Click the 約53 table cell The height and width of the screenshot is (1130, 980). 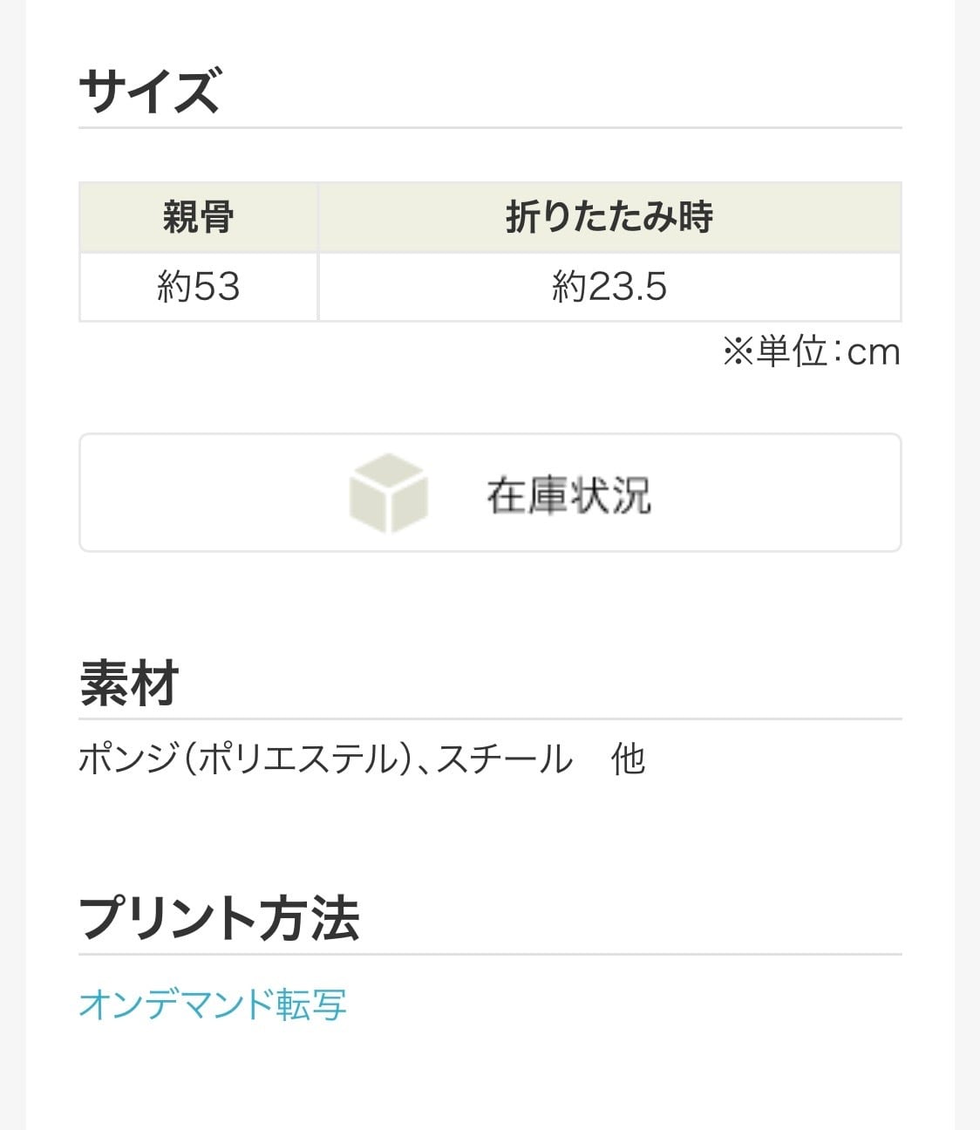coord(199,287)
